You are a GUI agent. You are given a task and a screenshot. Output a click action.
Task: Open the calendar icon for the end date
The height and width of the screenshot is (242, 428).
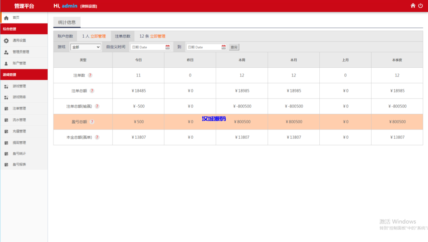coord(224,47)
